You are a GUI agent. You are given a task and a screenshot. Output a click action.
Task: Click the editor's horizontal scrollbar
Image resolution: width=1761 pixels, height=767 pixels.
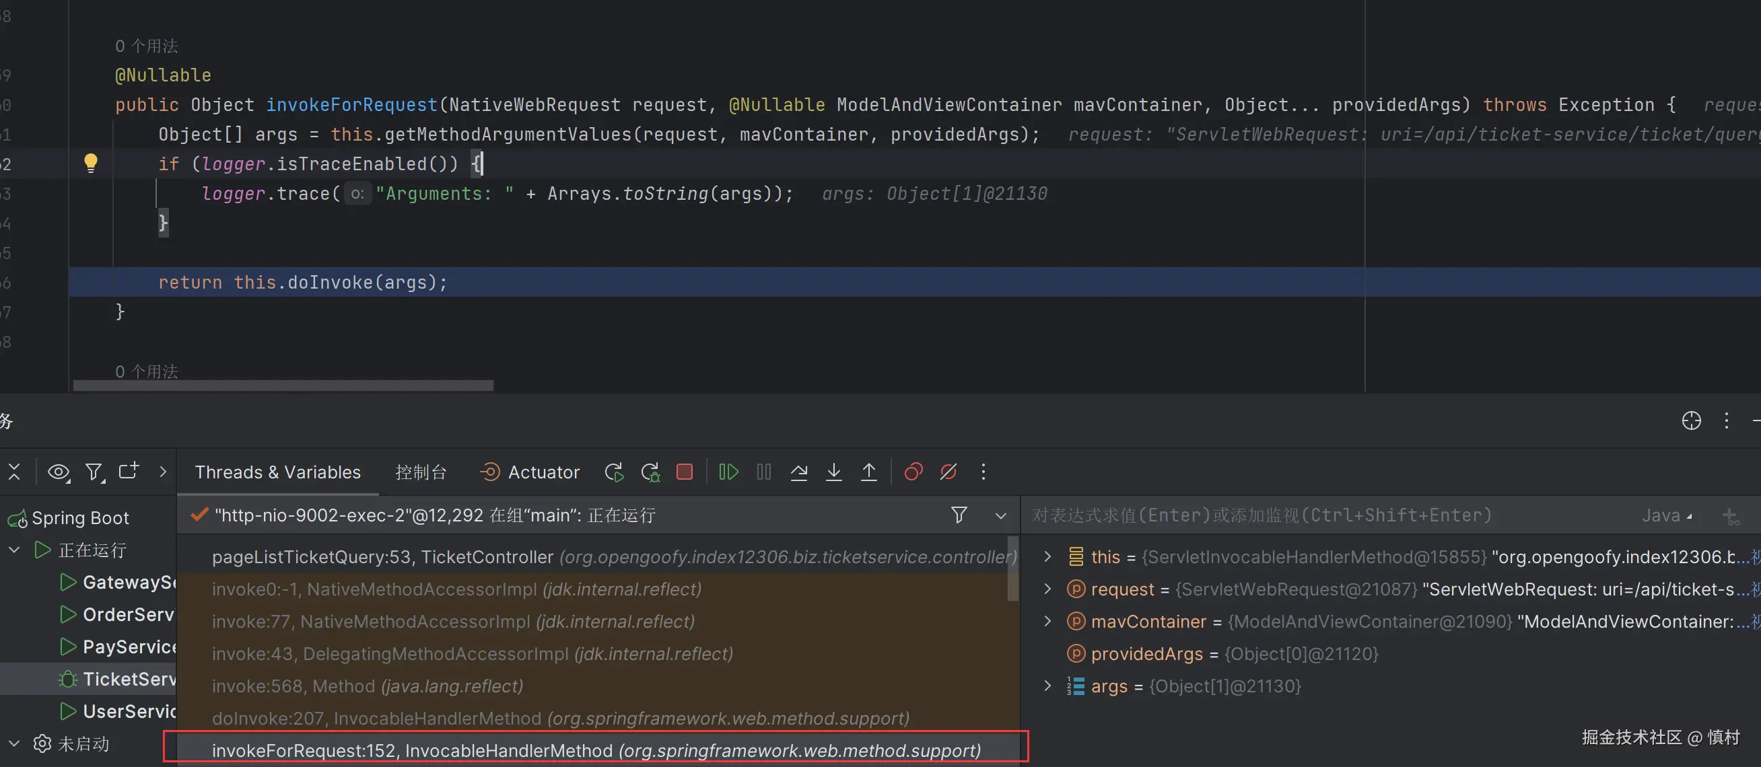283,386
